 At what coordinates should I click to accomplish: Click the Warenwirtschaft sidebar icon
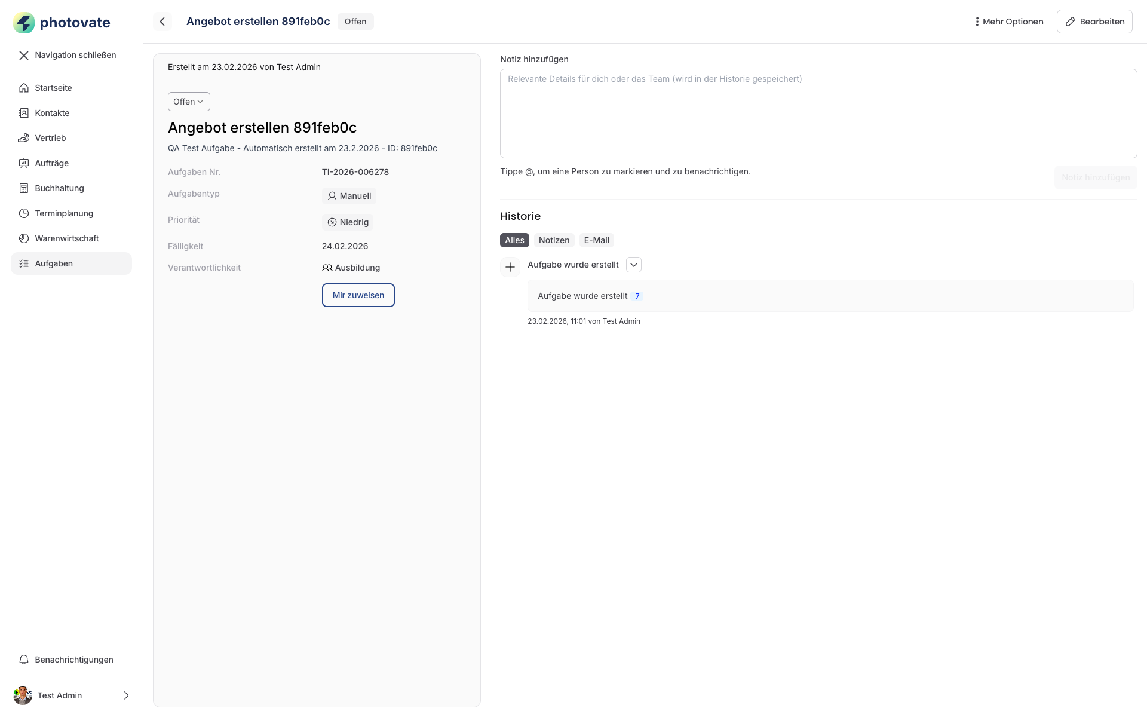pos(24,238)
